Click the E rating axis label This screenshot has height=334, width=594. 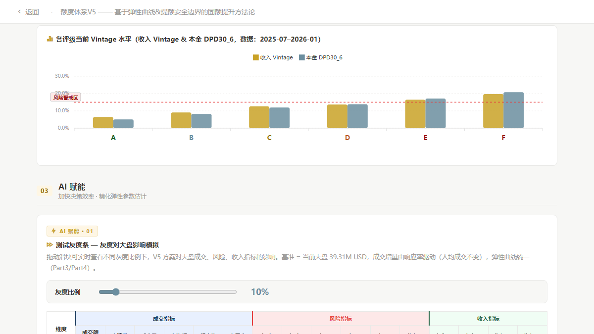pyautogui.click(x=426, y=138)
